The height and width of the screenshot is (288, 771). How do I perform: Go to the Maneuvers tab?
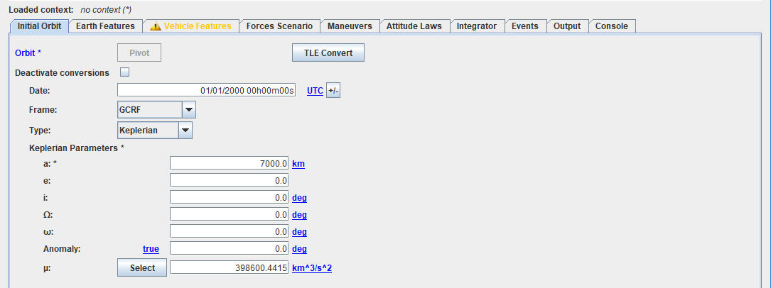tap(349, 26)
